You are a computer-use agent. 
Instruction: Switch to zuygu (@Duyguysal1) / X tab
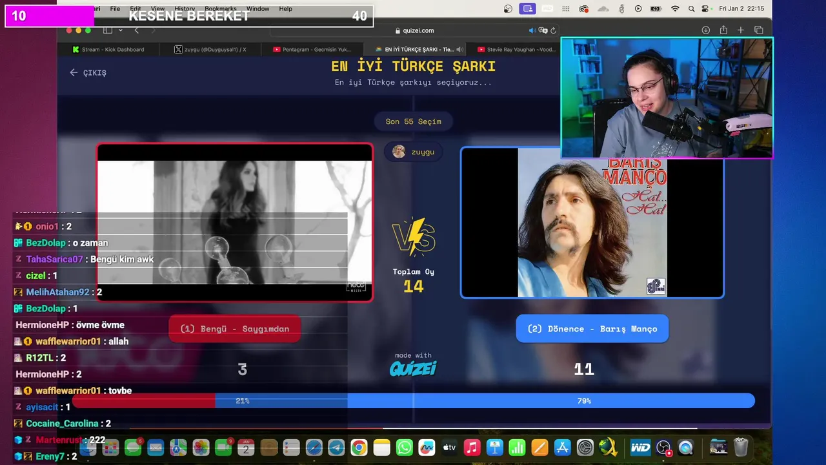[211, 49]
